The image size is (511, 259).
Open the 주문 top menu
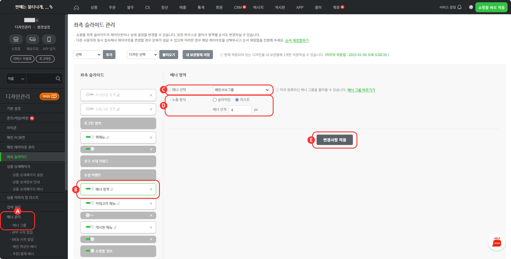(x=112, y=7)
